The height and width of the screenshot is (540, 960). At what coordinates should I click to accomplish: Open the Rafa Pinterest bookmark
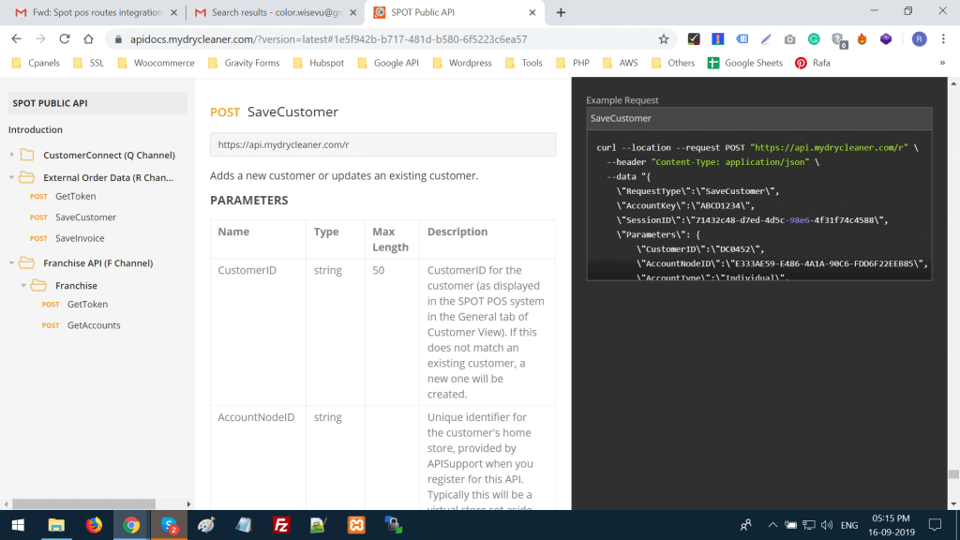[813, 63]
